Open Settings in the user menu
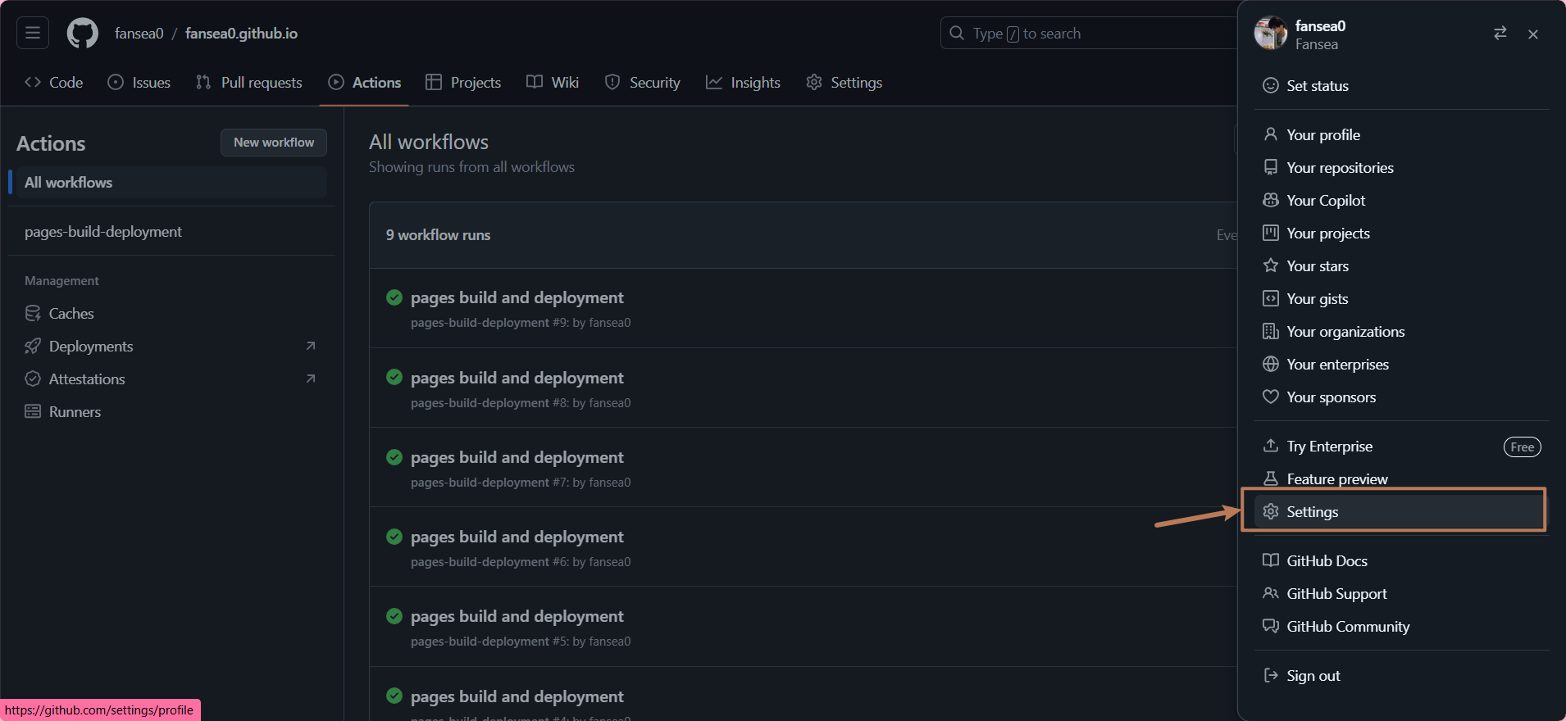 [x=1312, y=512]
